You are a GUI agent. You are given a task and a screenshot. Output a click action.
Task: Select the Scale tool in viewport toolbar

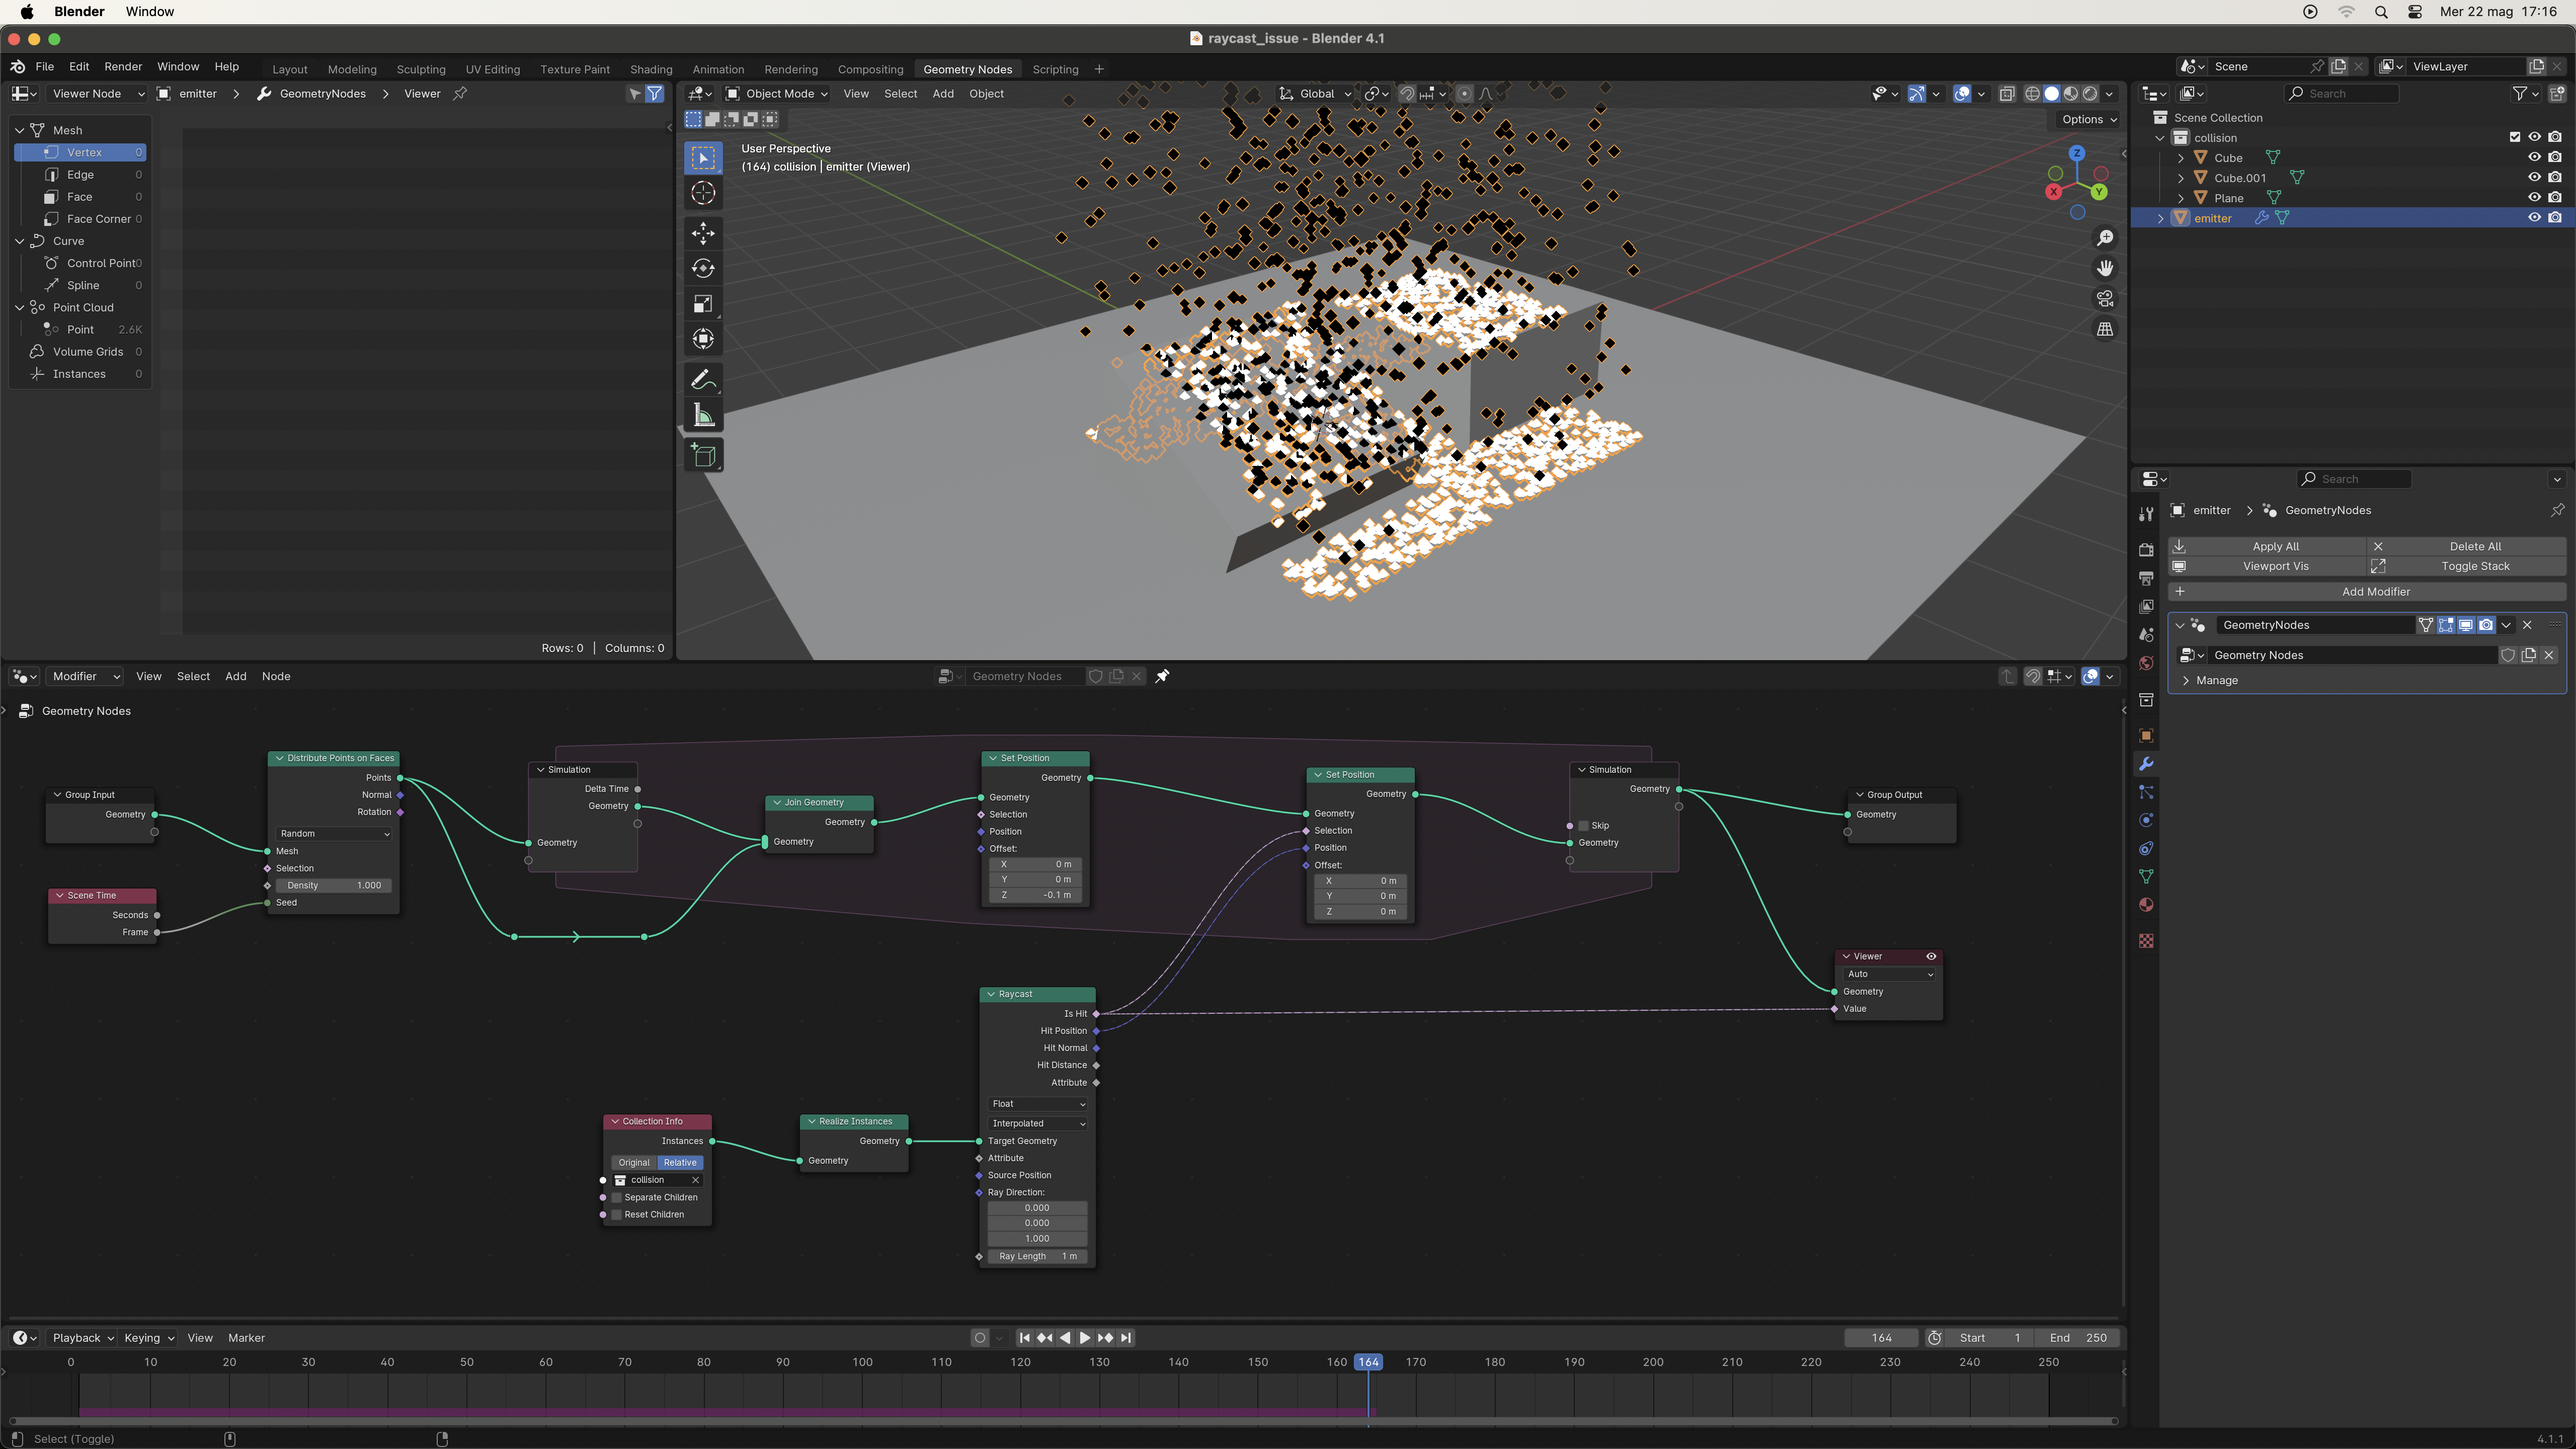click(703, 304)
